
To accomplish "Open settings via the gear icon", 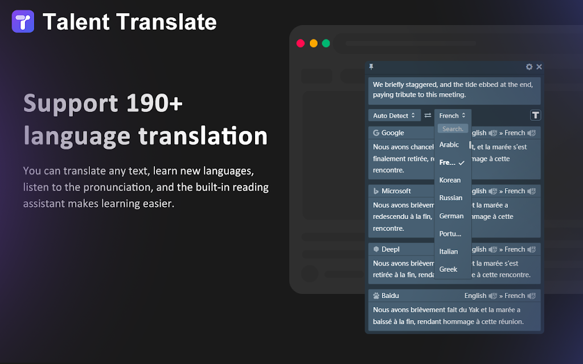I will [x=529, y=67].
